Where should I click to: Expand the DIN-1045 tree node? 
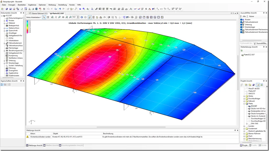point(247,124)
